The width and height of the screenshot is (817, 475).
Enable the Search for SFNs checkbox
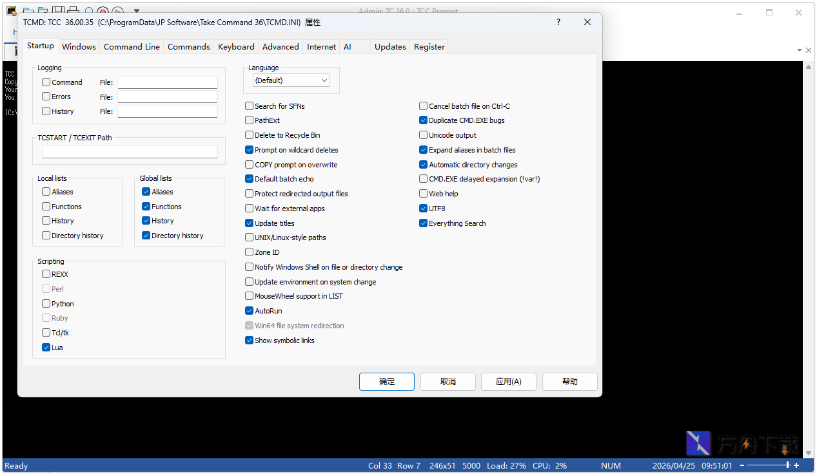point(249,106)
